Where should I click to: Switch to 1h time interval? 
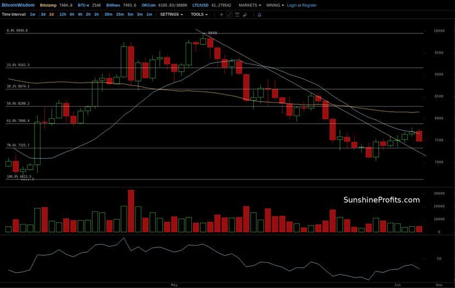[96, 14]
